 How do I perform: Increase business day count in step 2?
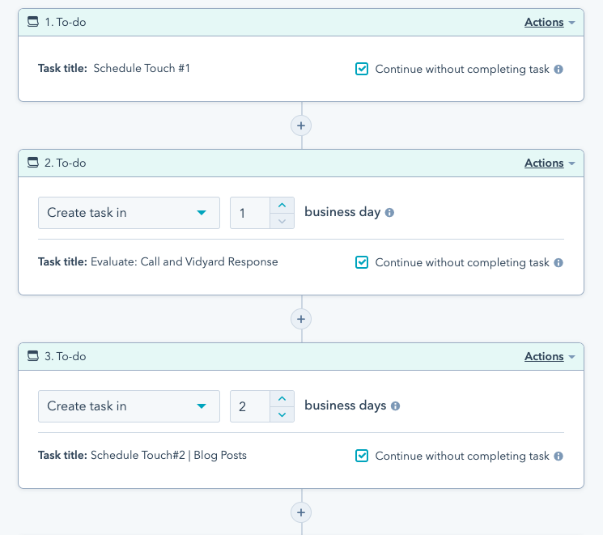point(282,206)
